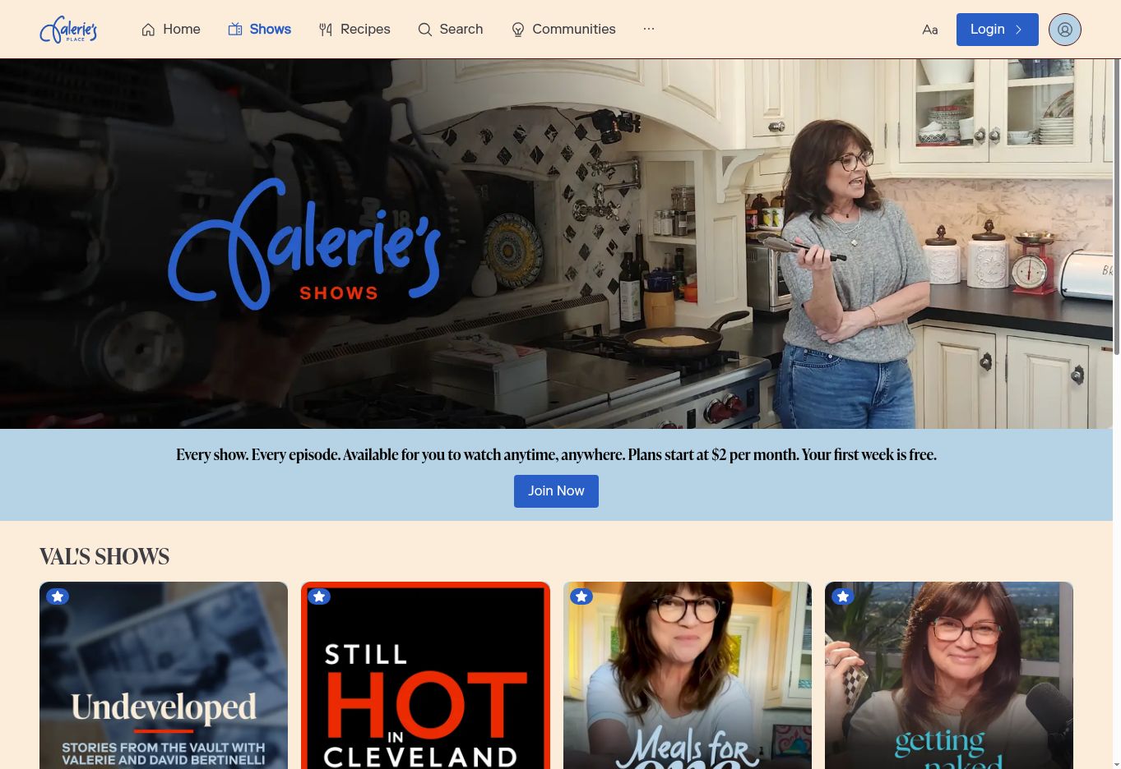Screen dimensions: 1121x769
Task: Select the Shows menu item
Action: point(260,30)
